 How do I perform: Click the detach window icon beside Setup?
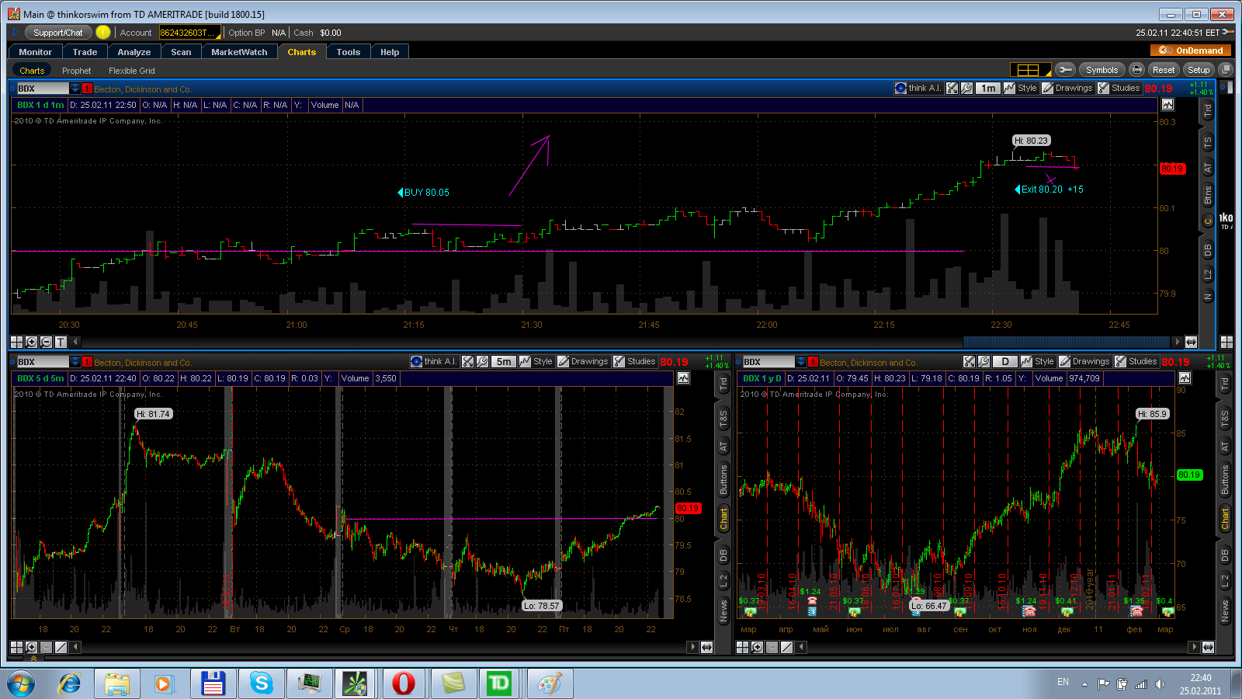point(1226,70)
